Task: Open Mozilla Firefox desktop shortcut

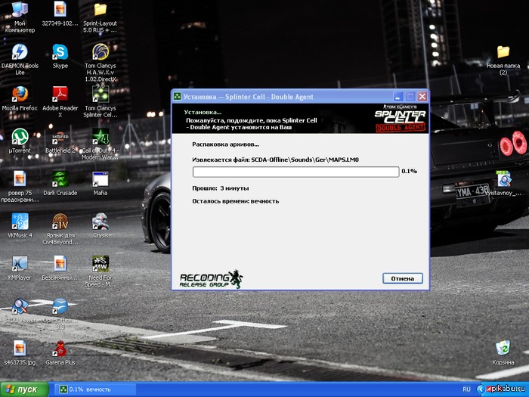Action: coord(19,95)
